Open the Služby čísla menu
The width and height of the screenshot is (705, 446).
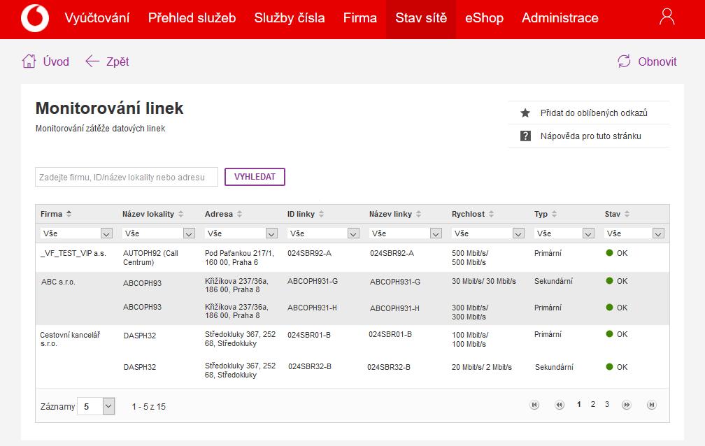point(289,18)
